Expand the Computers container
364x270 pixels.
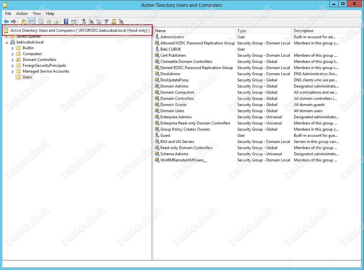pos(13,54)
